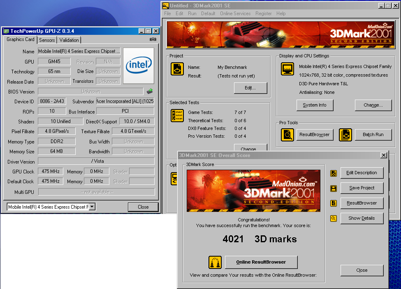Click 'Antialiasing: None' text

tap(317, 92)
